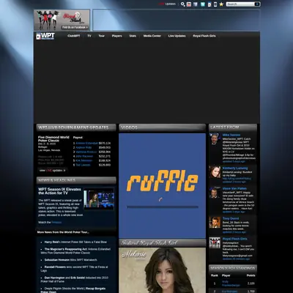Click the loading progress bar in video player
This screenshot has height=293, width=293.
163,207
